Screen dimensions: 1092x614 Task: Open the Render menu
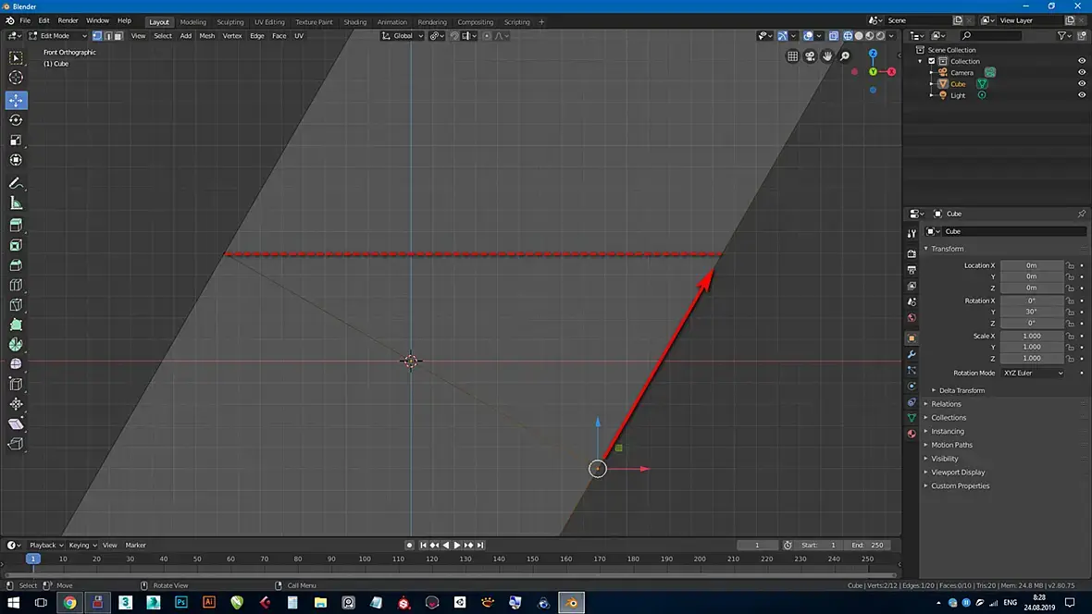[x=68, y=21]
